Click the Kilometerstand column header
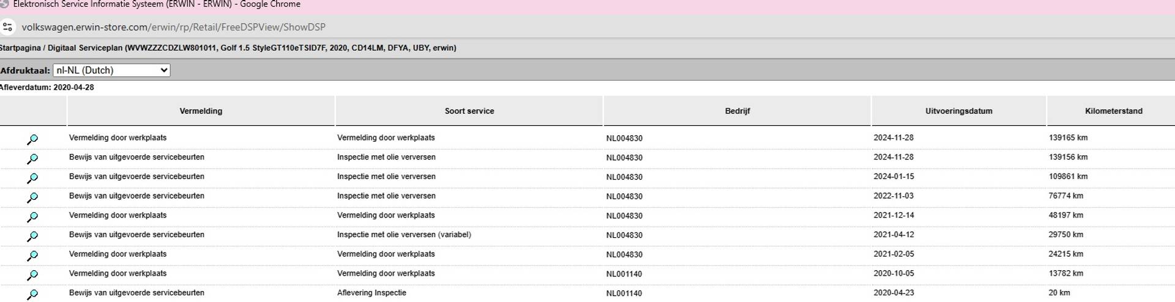This screenshot has height=302, width=1175. click(1113, 111)
